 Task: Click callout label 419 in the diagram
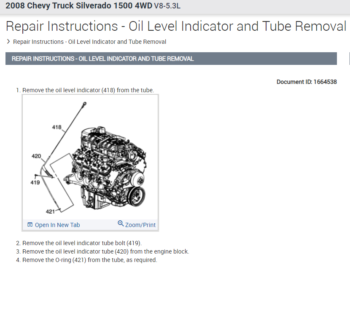35,182
